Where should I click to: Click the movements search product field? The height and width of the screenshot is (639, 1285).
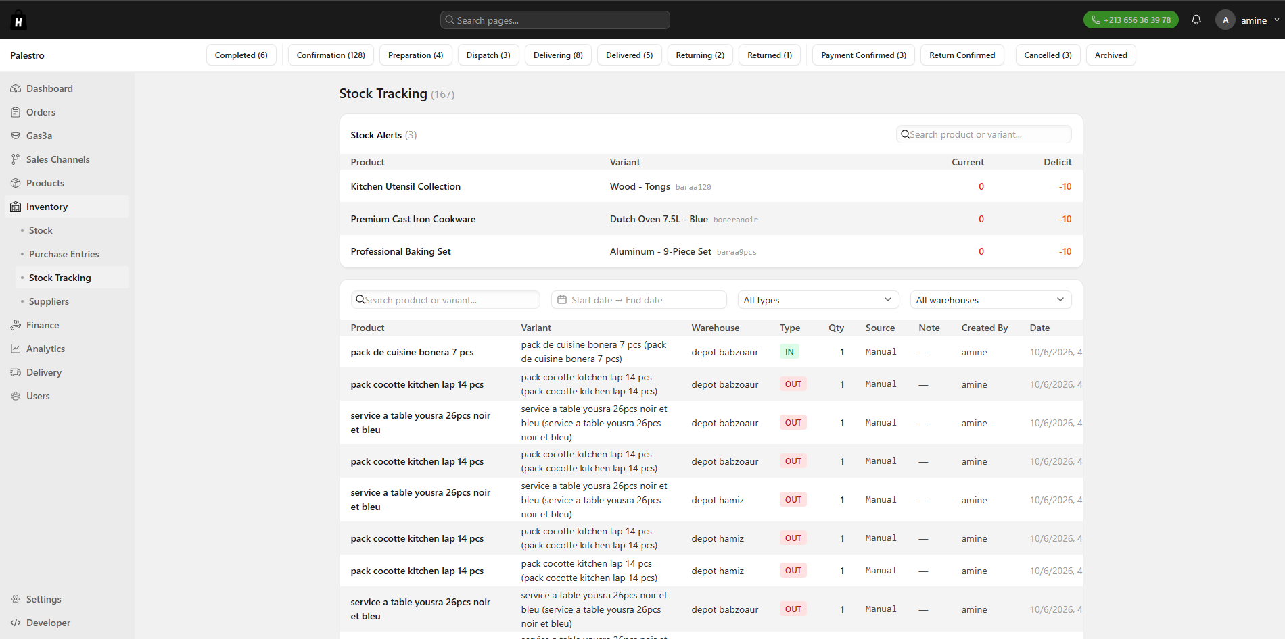click(x=446, y=300)
